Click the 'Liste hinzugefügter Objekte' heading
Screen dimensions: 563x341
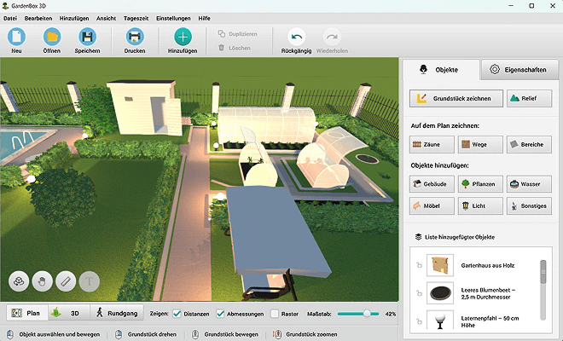(460, 237)
